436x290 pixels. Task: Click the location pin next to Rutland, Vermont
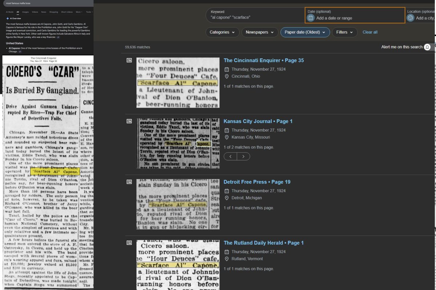227,259
